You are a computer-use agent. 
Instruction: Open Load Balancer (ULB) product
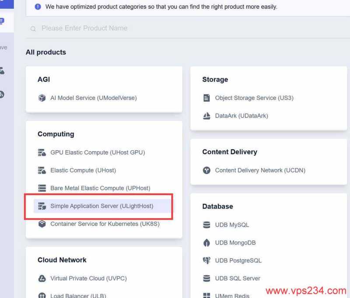coord(78,295)
